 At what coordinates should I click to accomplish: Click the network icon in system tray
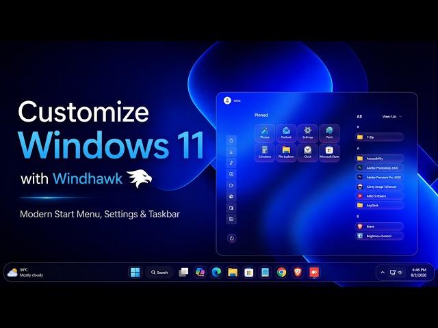(392, 273)
